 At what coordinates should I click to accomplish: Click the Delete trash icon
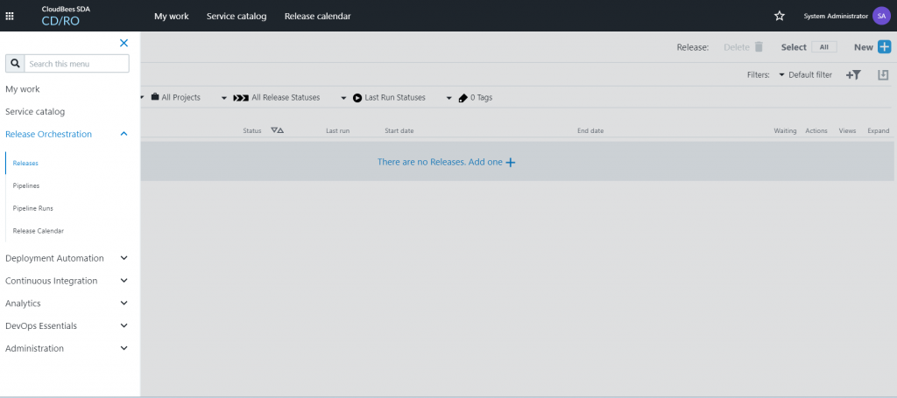tap(759, 47)
